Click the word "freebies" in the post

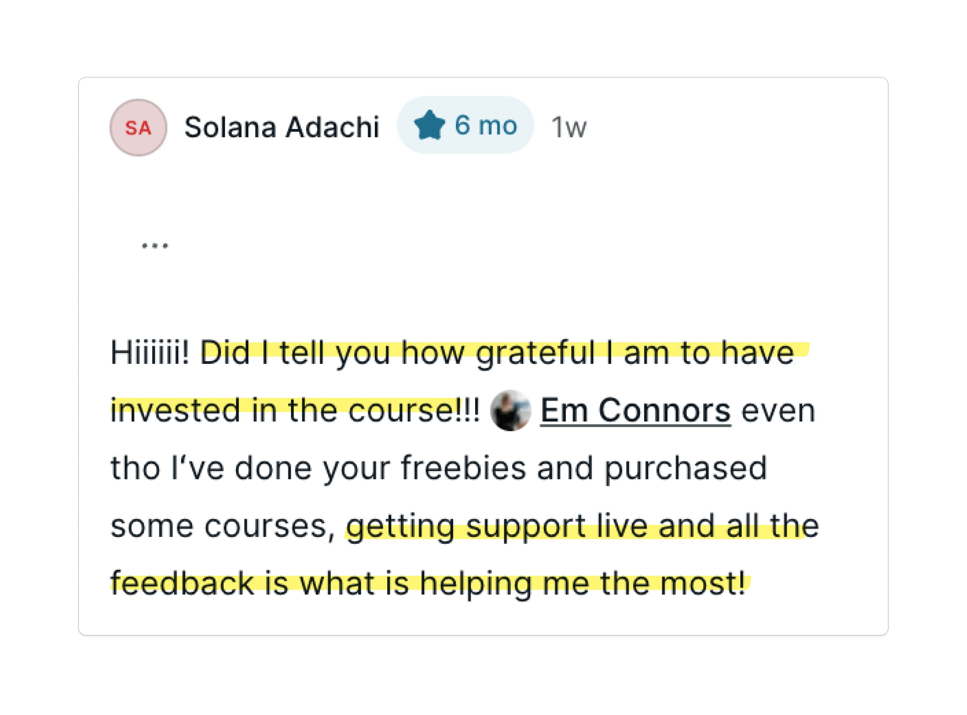click(463, 468)
